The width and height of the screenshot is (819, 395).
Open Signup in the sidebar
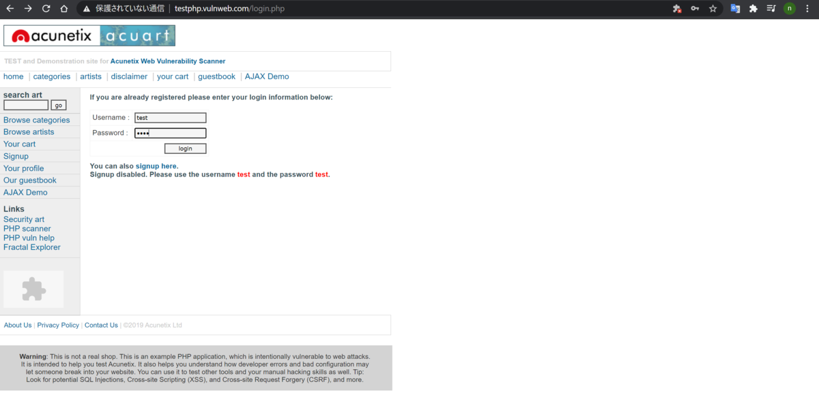tap(16, 157)
